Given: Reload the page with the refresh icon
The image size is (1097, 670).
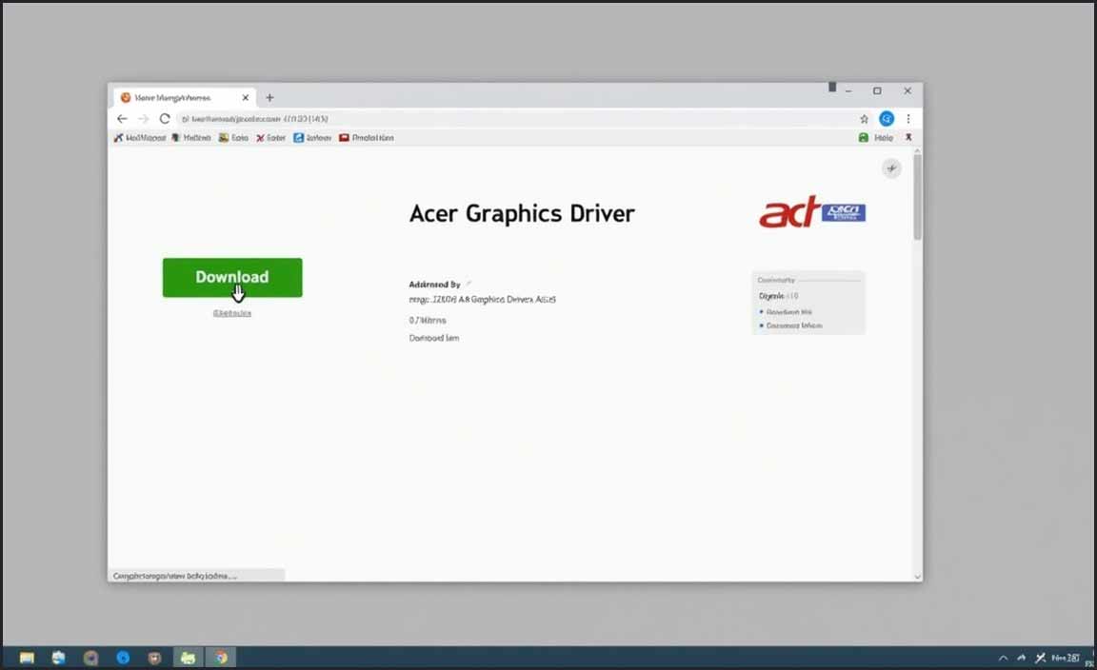Looking at the screenshot, I should [x=164, y=119].
